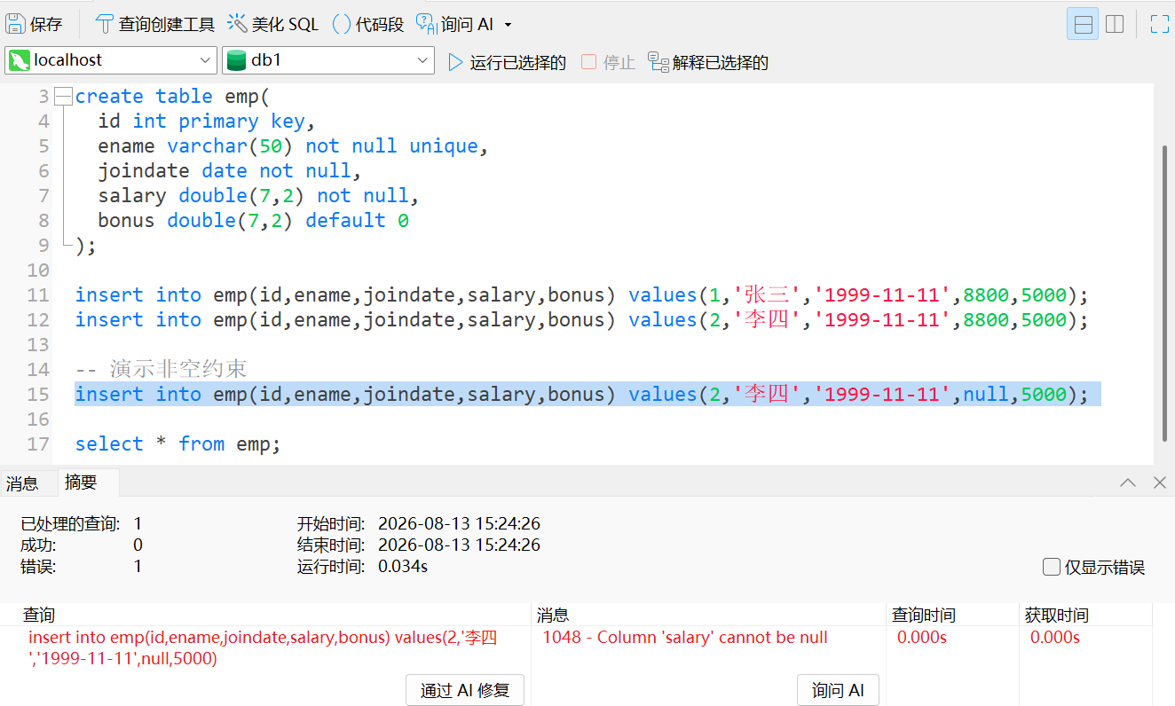Click the Ask AI (询问 AI) toolbar button

(454, 24)
